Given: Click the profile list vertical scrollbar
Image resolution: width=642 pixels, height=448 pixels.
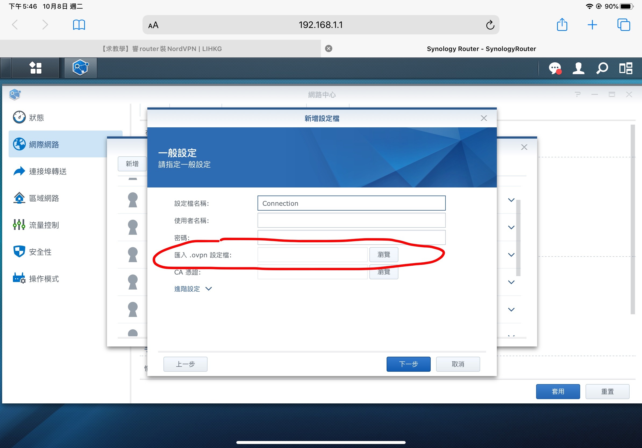Looking at the screenshot, I should [x=518, y=238].
